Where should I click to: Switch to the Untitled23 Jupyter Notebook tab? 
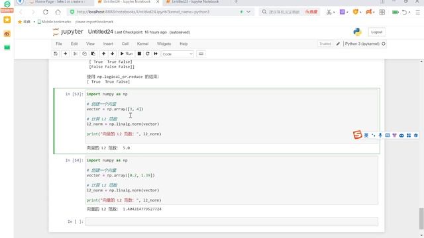tap(195, 2)
